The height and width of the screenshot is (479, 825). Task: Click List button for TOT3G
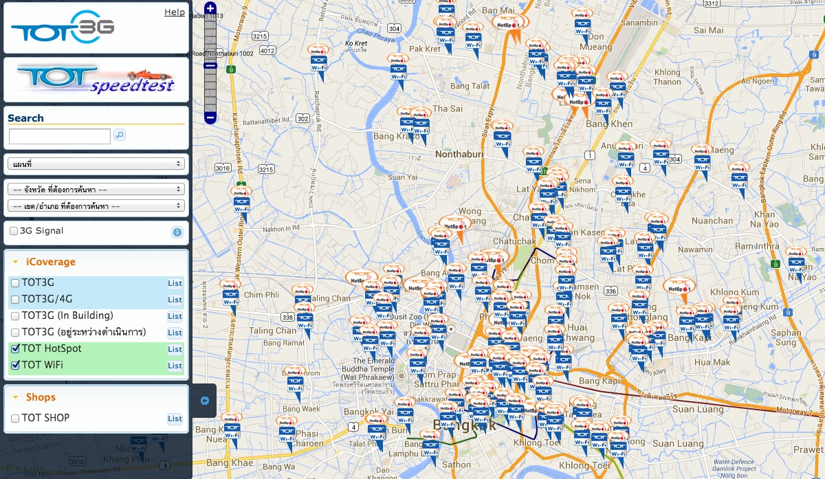click(175, 283)
